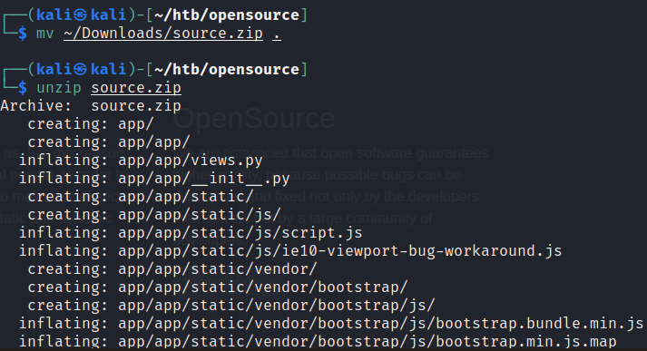Image resolution: width=647 pixels, height=351 pixels.
Task: Click the mv command text
Action: [x=45, y=34]
